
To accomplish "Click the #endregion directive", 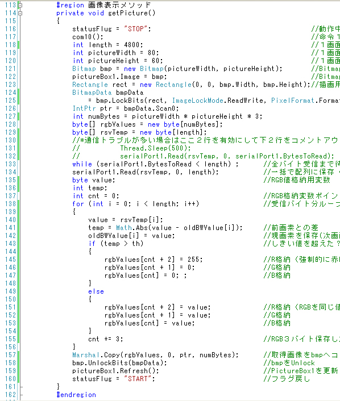I will pos(76,395).
